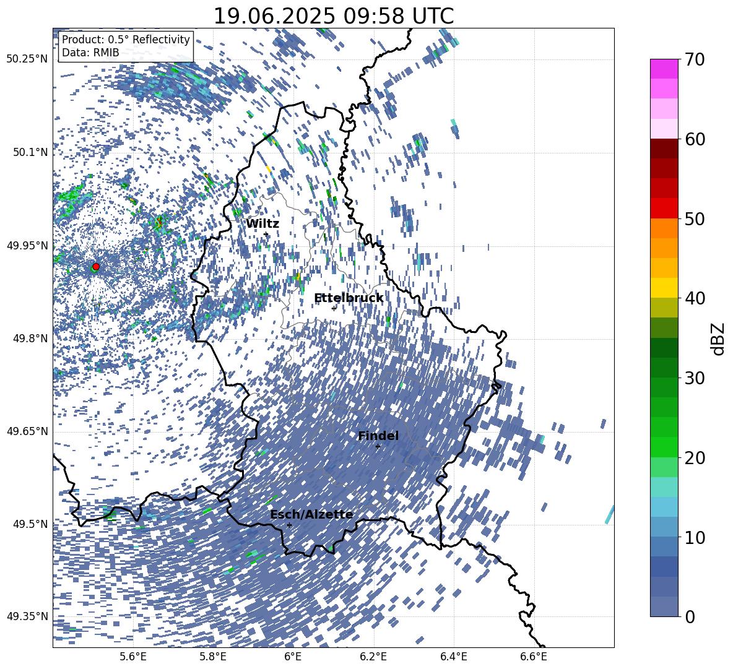Click the 'Data: RMIB' text
The width and height of the screenshot is (733, 669).
coord(90,53)
